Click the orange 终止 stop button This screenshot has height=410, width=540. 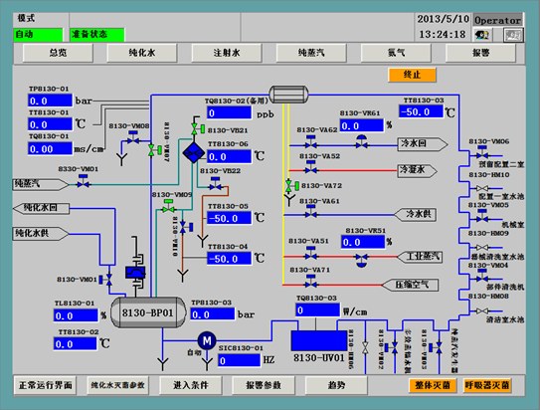pos(412,75)
